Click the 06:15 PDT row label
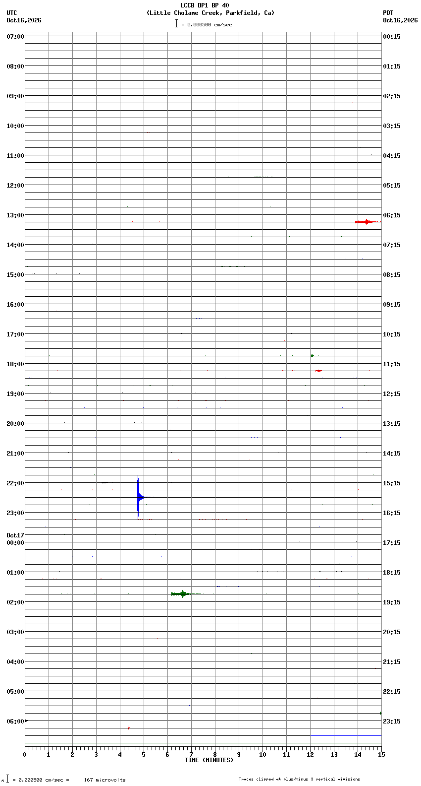 tap(392, 215)
